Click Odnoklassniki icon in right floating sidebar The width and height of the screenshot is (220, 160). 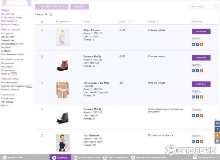[x=217, y=135]
